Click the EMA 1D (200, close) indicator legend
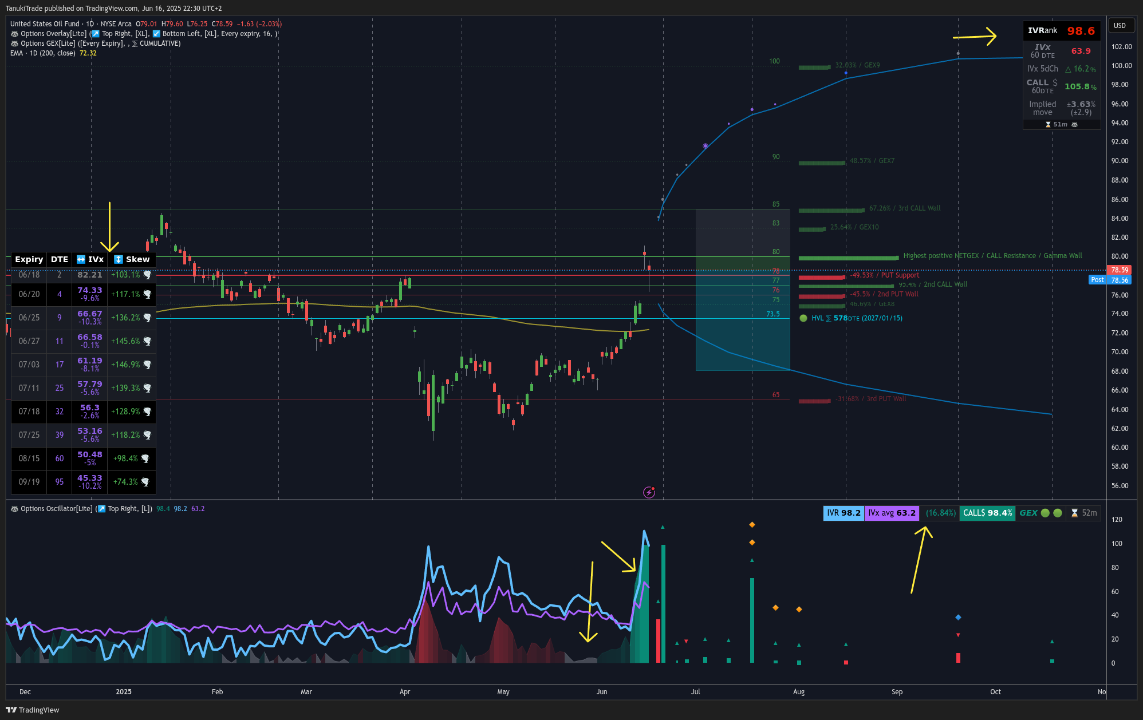Image resolution: width=1143 pixels, height=720 pixels. point(43,53)
